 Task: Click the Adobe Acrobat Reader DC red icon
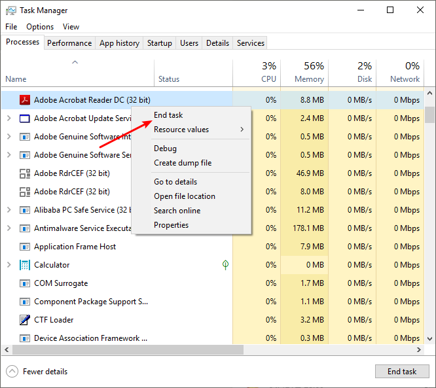[x=25, y=99]
